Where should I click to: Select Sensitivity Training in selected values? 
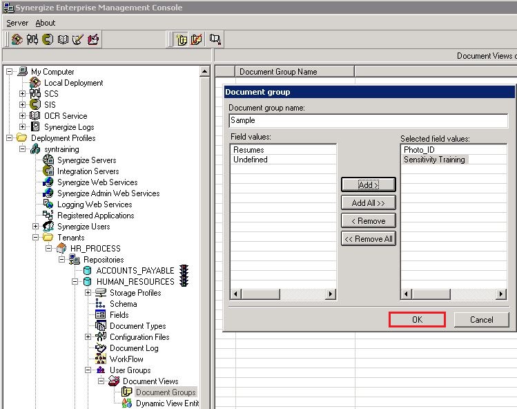point(434,160)
